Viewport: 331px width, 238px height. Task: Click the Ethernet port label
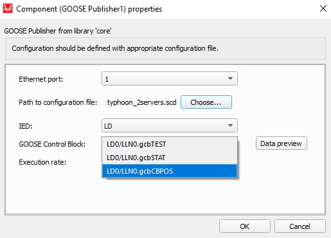click(x=41, y=79)
